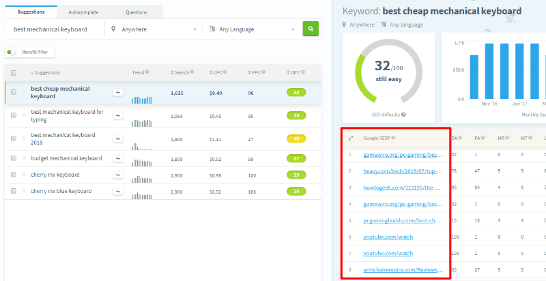
Task: Sort by PPC column
Action: pyautogui.click(x=254, y=72)
